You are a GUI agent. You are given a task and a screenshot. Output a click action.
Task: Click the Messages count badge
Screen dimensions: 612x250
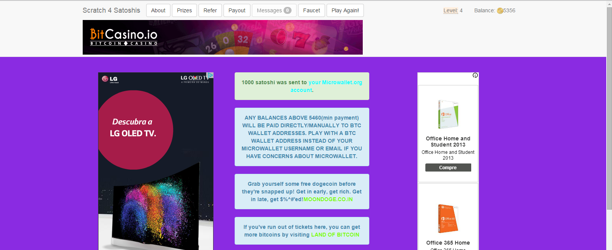pyautogui.click(x=287, y=10)
